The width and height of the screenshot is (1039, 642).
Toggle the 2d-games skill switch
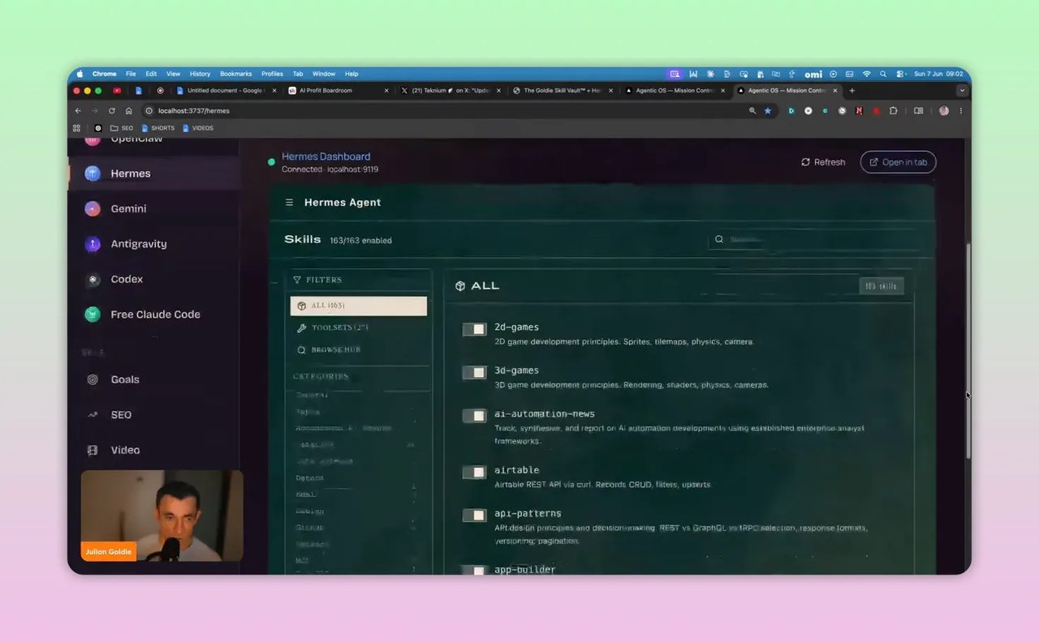[x=474, y=329]
